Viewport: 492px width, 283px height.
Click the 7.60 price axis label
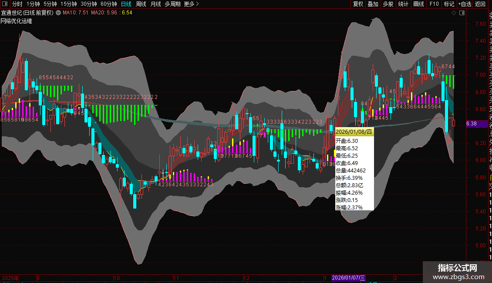click(480, 24)
